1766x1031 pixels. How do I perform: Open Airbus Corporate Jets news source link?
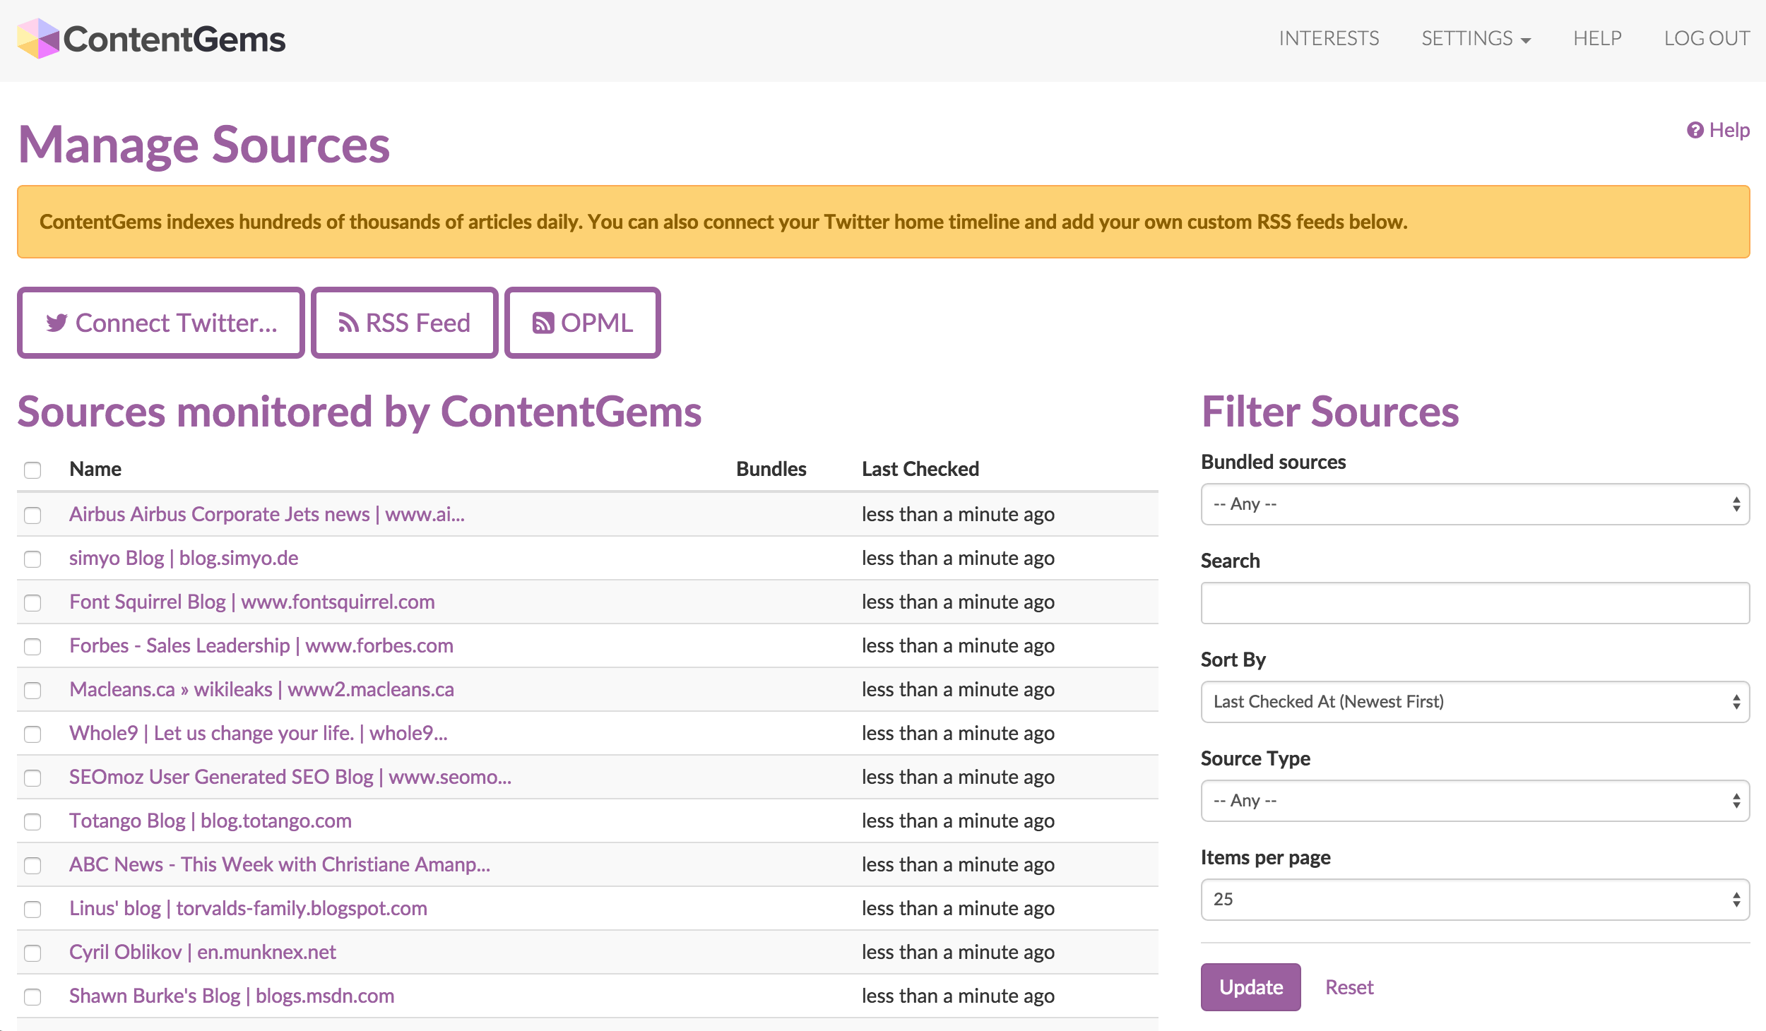click(267, 515)
